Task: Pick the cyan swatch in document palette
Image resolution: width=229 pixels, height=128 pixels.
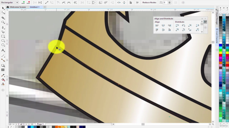Action: (32, 127)
